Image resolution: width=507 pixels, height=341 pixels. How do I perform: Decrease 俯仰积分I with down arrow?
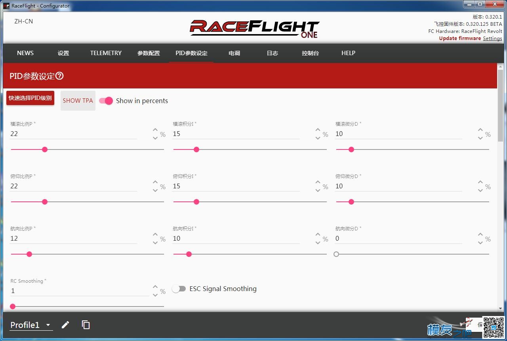(318, 190)
